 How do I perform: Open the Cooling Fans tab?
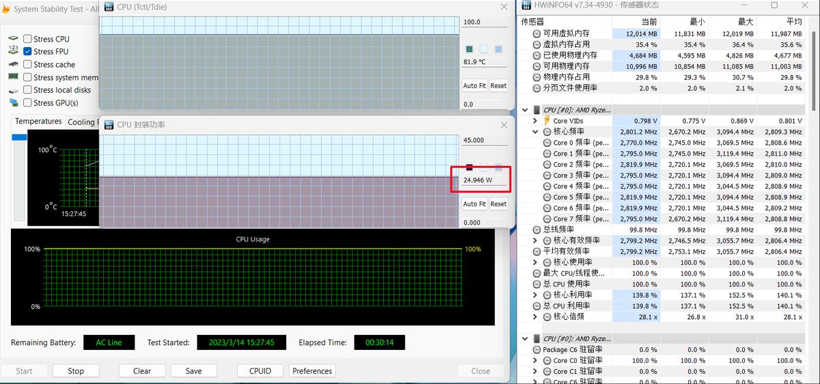point(82,122)
